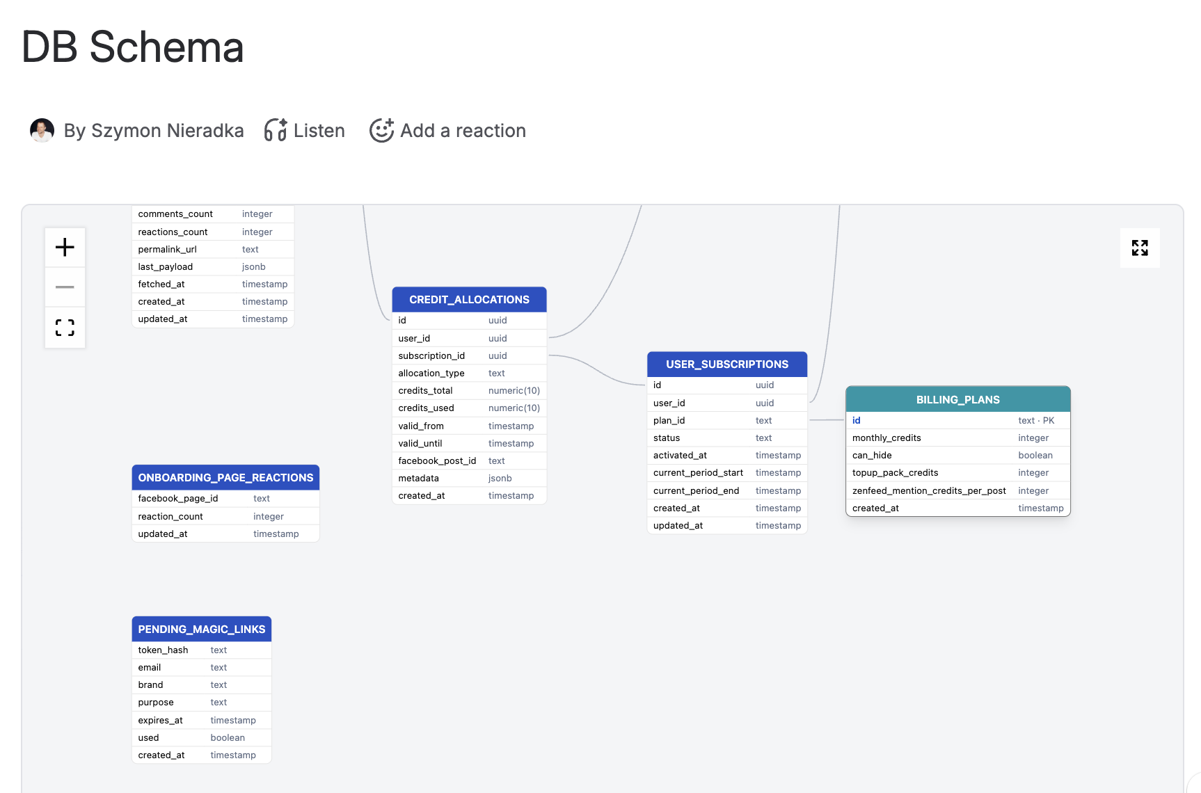The image size is (1201, 793).
Task: Click author avatar of Szymon Nieradka
Action: 42,130
